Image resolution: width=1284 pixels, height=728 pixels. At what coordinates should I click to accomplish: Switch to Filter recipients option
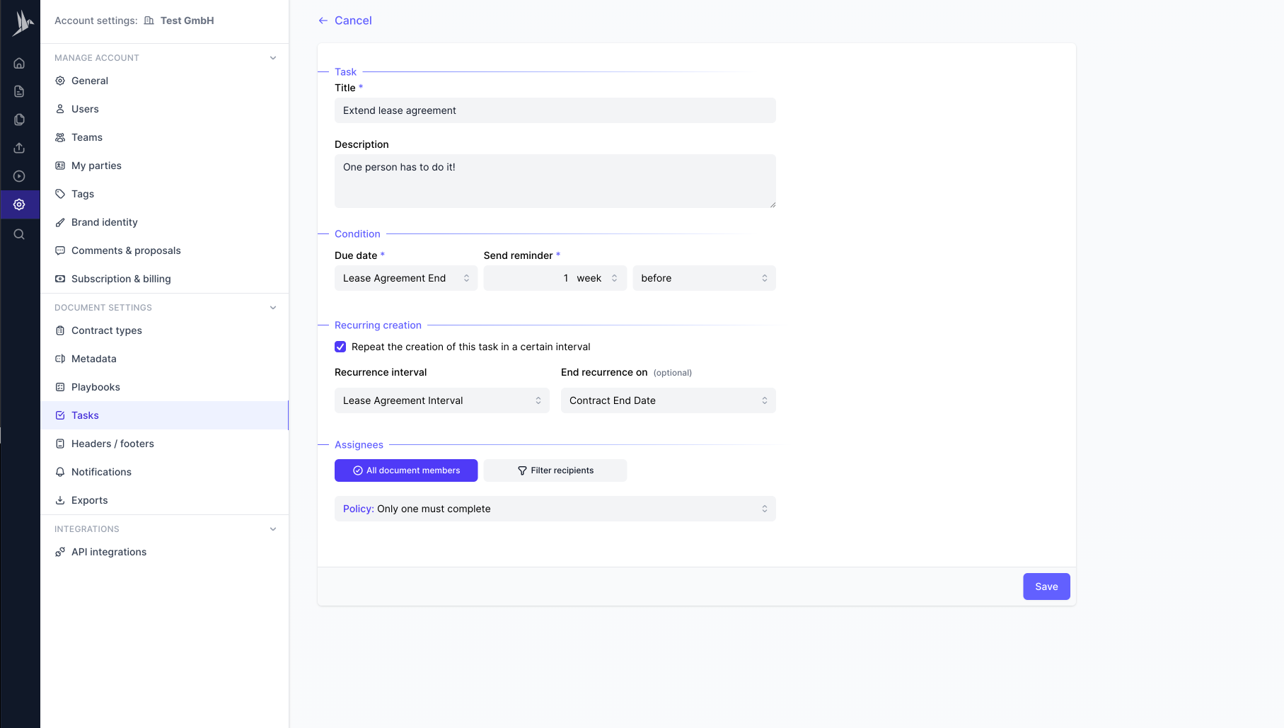point(555,470)
